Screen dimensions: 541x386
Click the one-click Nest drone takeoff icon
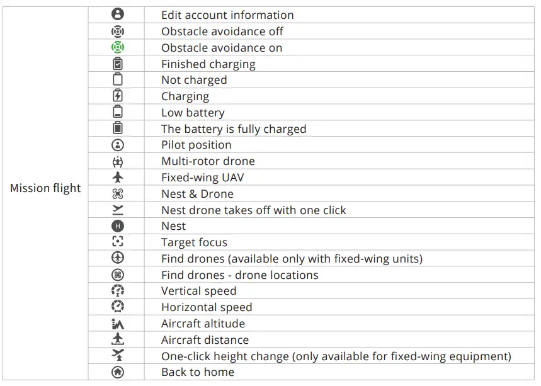pyautogui.click(x=117, y=210)
